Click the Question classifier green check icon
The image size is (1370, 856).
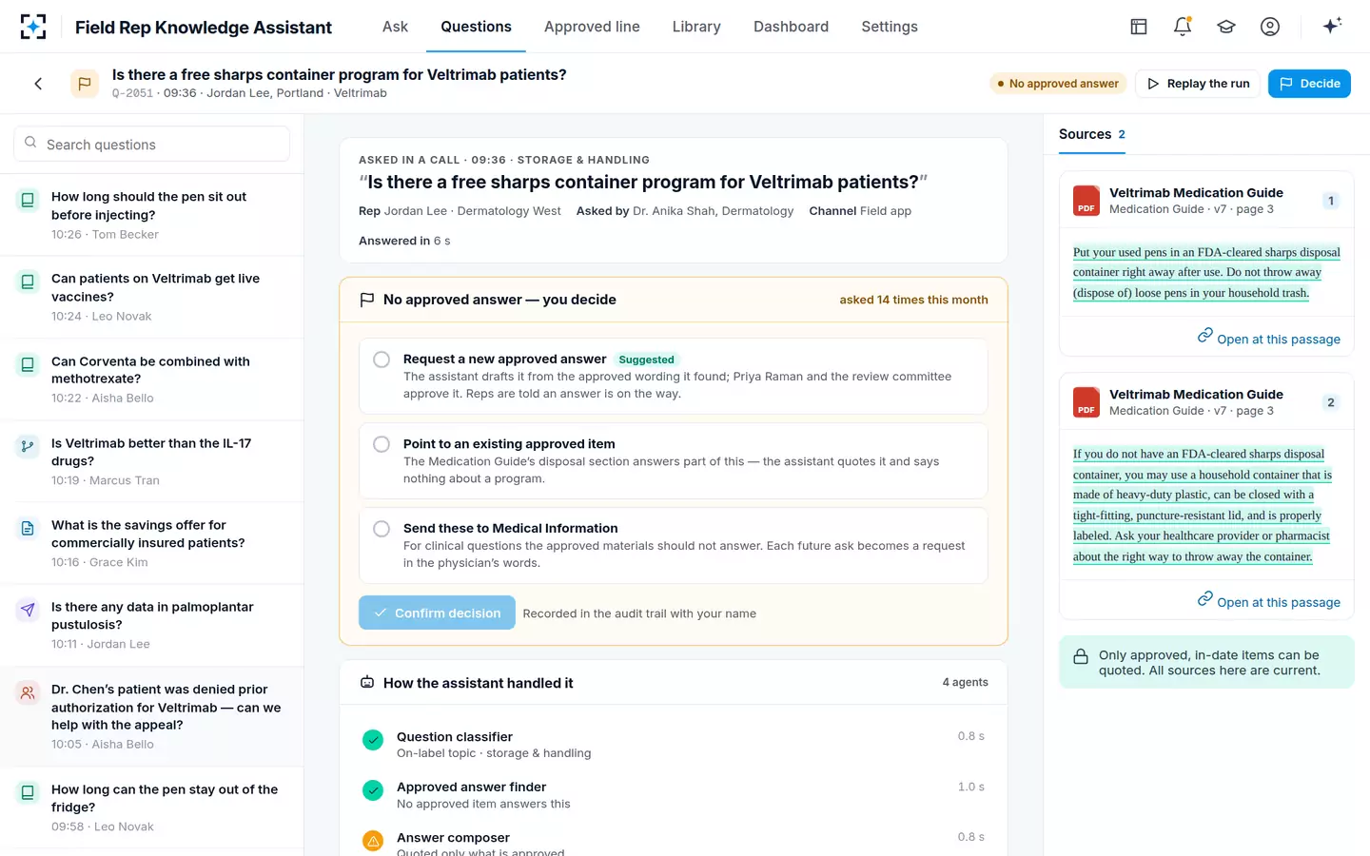(x=373, y=740)
